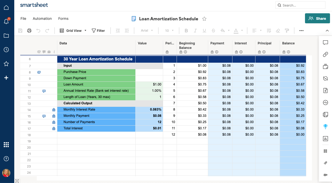Click the Filter button
332x183 pixels.
[98, 31]
